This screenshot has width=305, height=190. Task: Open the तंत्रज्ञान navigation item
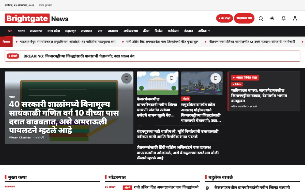[188, 31]
